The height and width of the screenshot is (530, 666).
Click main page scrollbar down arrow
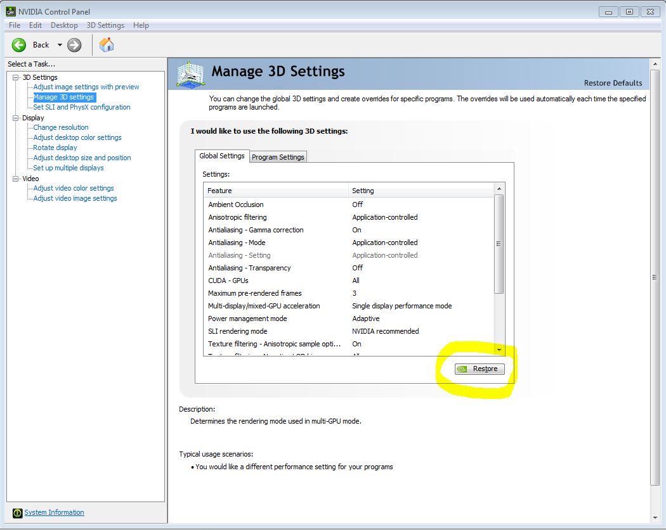[x=655, y=518]
